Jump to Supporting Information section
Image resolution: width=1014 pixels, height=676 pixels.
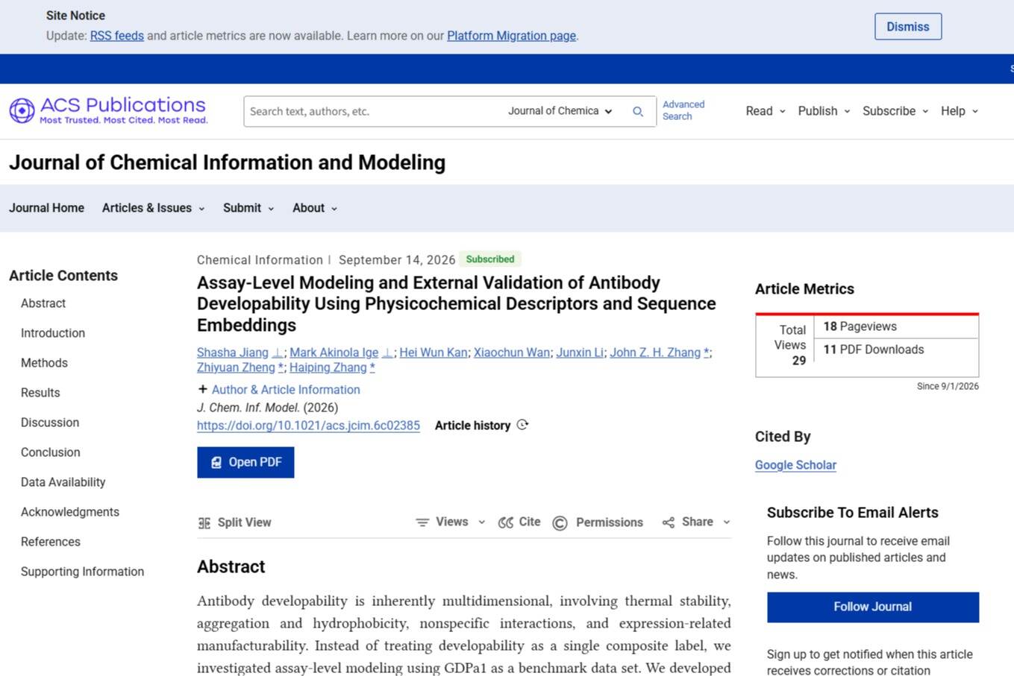[x=82, y=572]
